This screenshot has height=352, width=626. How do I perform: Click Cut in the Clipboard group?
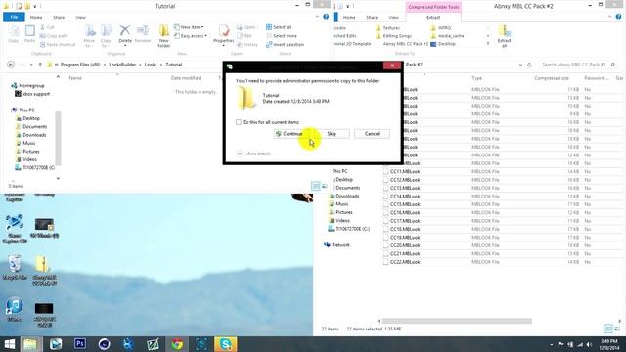click(x=47, y=27)
